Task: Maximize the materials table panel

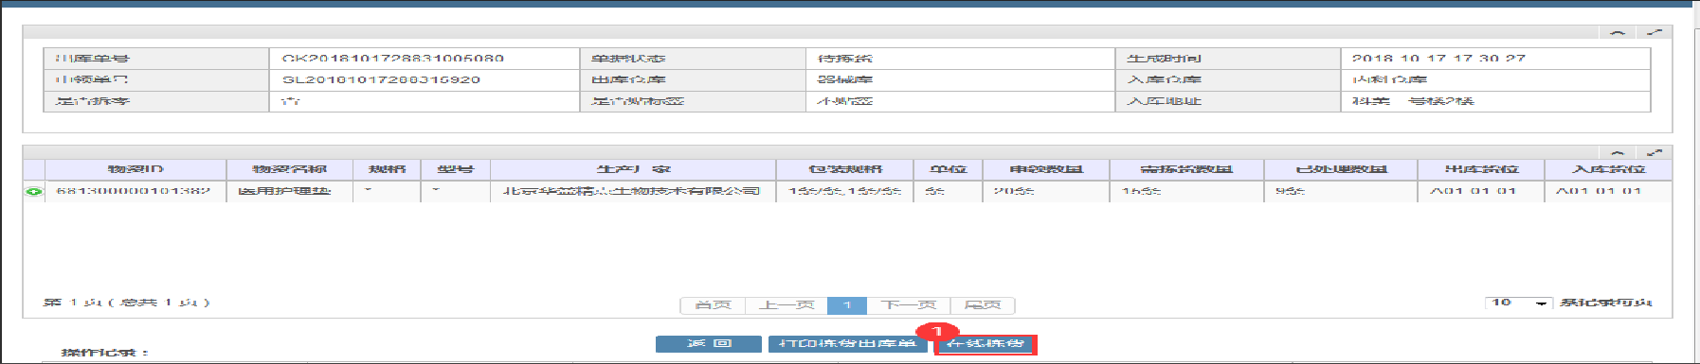Action: (x=1655, y=152)
